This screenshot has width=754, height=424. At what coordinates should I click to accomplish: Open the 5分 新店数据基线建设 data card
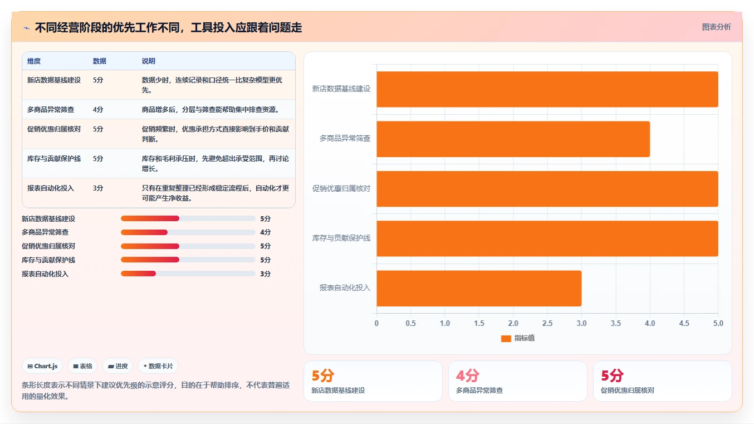coord(373,381)
